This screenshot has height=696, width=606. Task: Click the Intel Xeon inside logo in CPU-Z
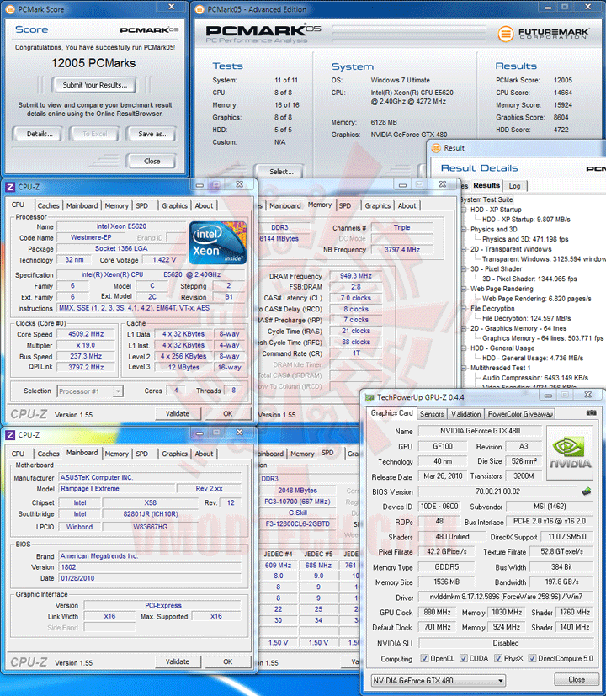(x=217, y=243)
